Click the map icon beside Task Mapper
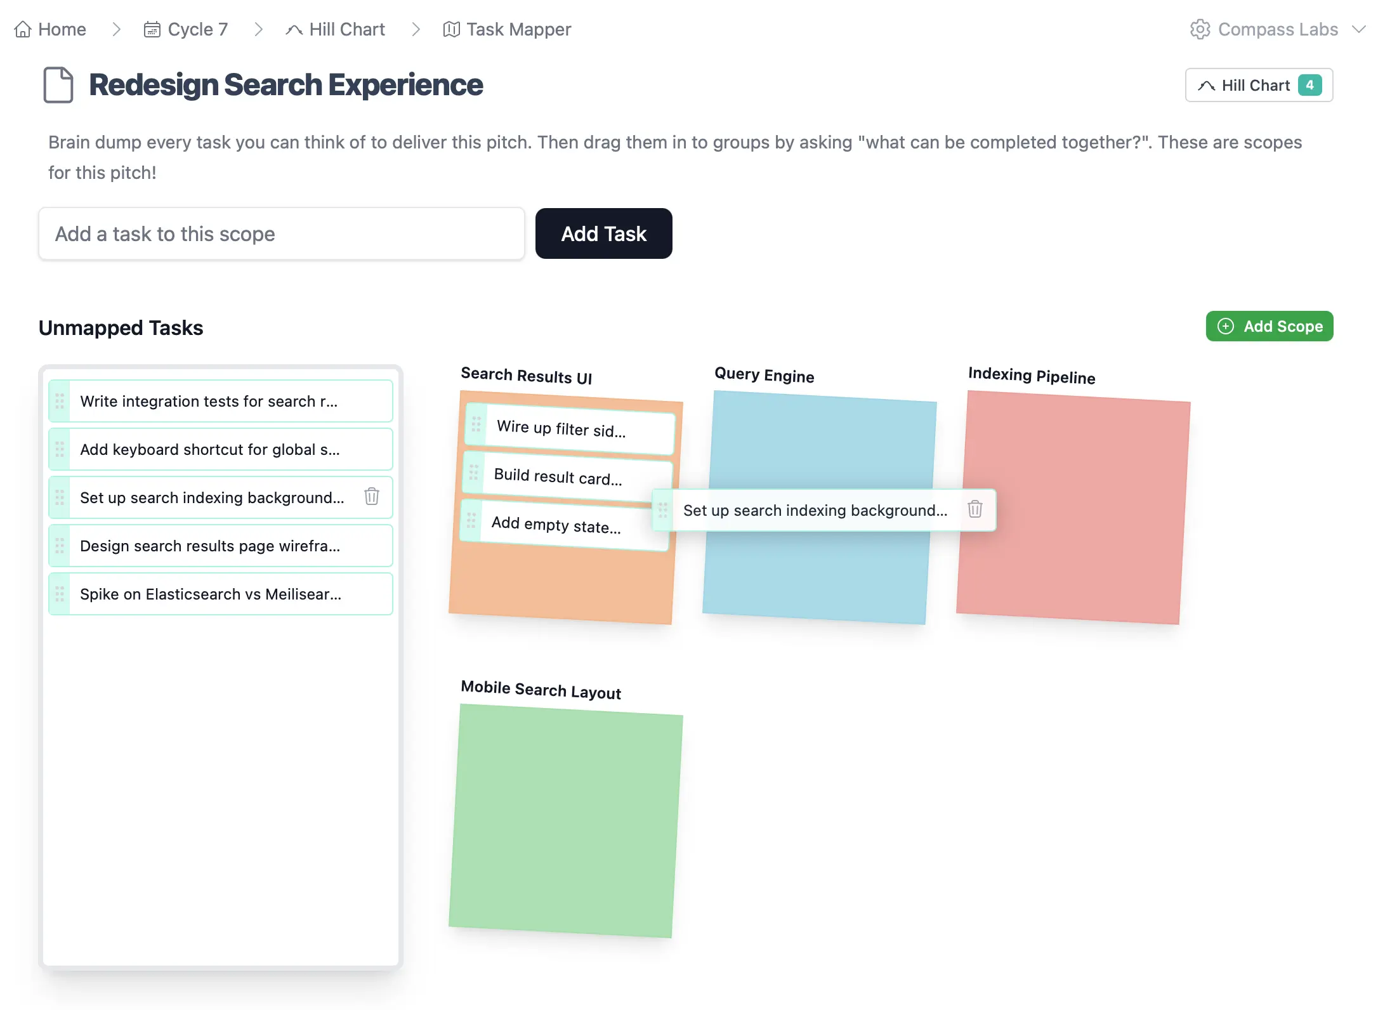The height and width of the screenshot is (1010, 1378). (x=451, y=29)
